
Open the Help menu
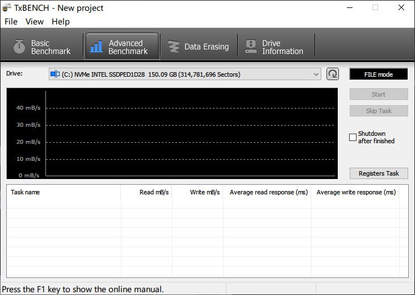pos(60,22)
